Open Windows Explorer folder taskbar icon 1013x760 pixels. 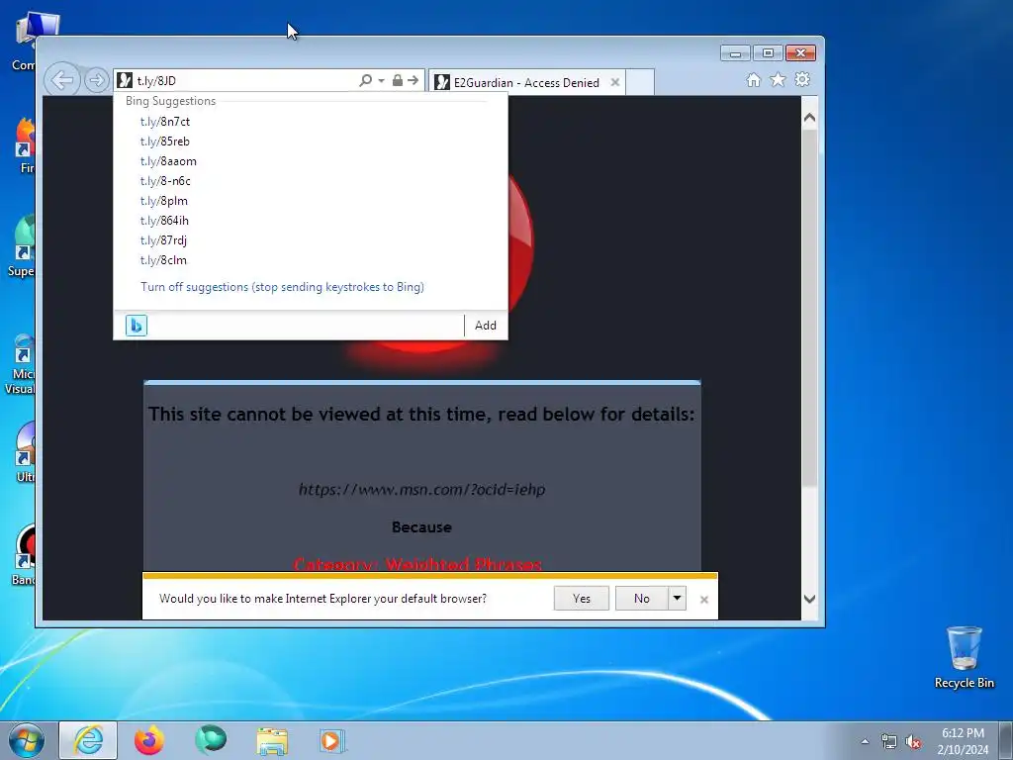click(272, 740)
